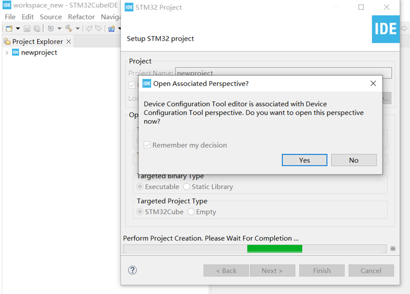The image size is (410, 294).
Task: Click the New wizard toolbar icon
Action: coord(9,28)
